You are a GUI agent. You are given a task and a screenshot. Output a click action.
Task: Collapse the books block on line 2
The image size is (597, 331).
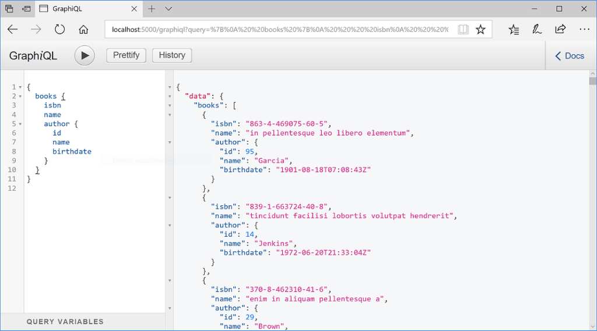click(20, 97)
